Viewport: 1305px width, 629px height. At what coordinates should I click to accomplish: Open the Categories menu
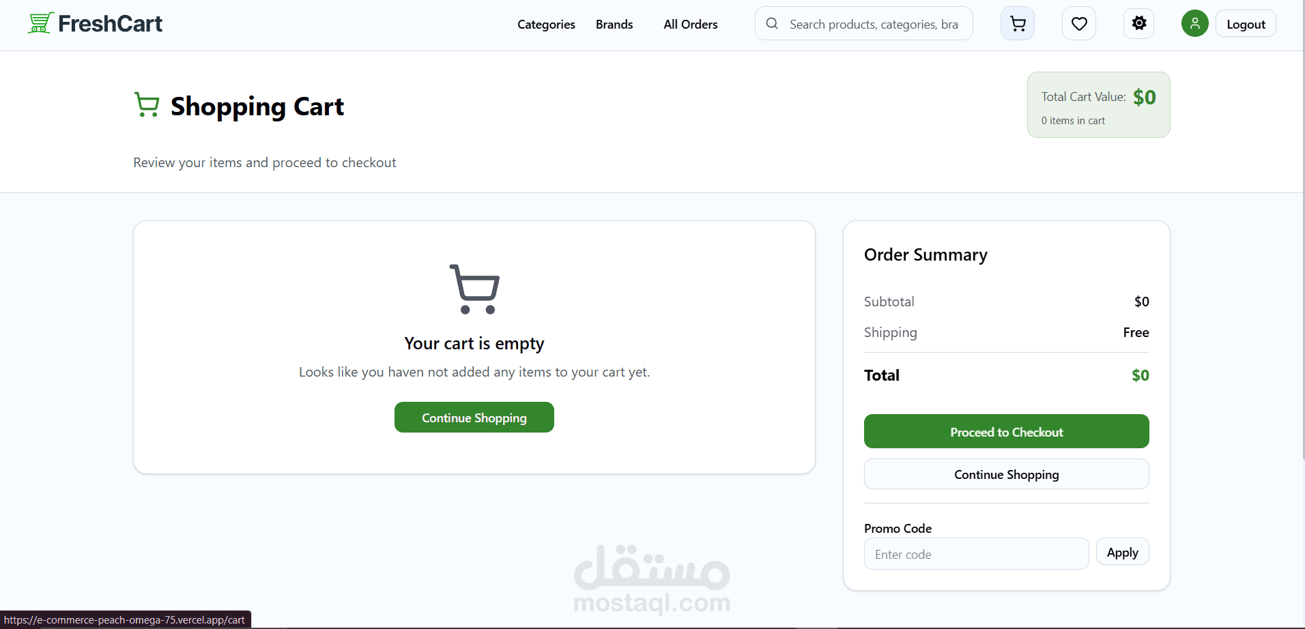tap(546, 25)
